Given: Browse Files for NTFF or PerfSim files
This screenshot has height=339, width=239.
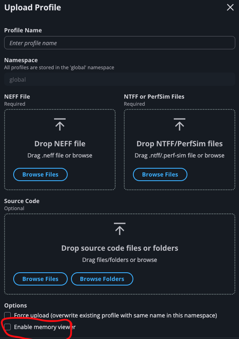Looking at the screenshot, I should 160,174.
